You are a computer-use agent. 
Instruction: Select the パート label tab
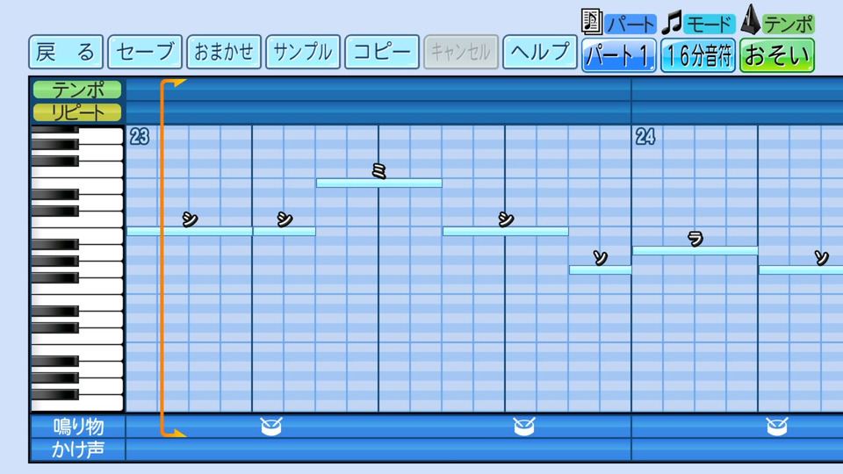pyautogui.click(x=630, y=25)
